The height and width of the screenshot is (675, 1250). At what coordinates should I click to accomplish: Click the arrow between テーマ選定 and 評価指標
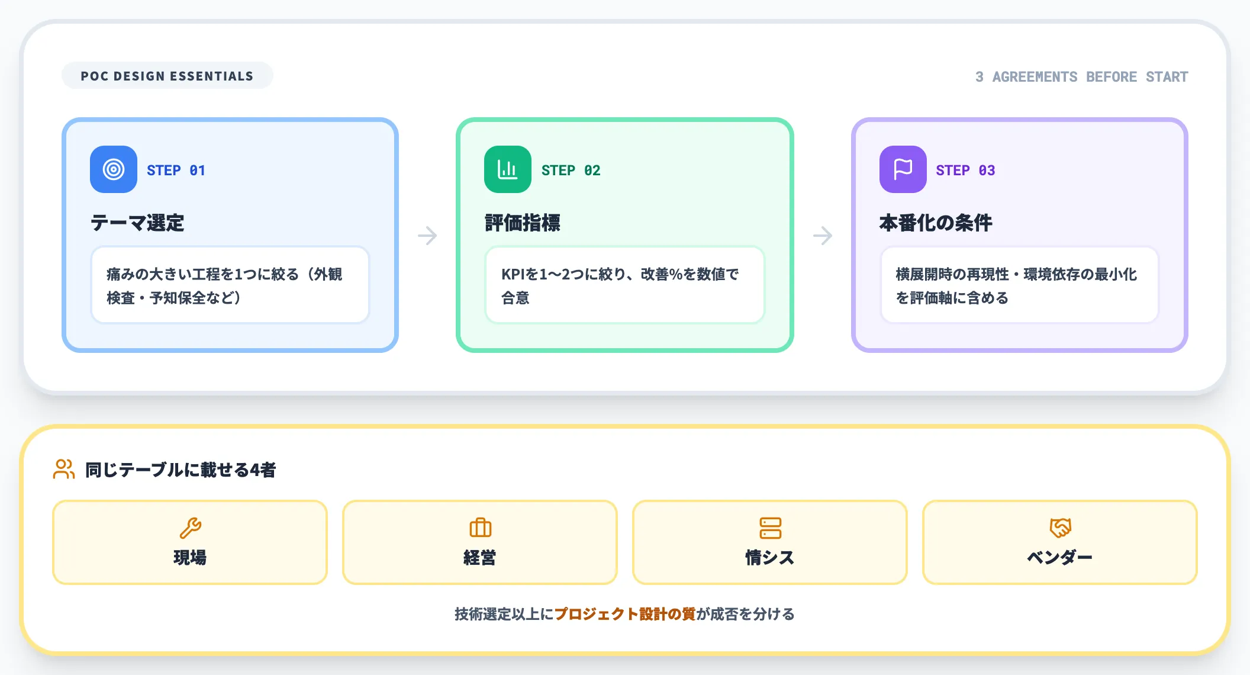tap(428, 235)
